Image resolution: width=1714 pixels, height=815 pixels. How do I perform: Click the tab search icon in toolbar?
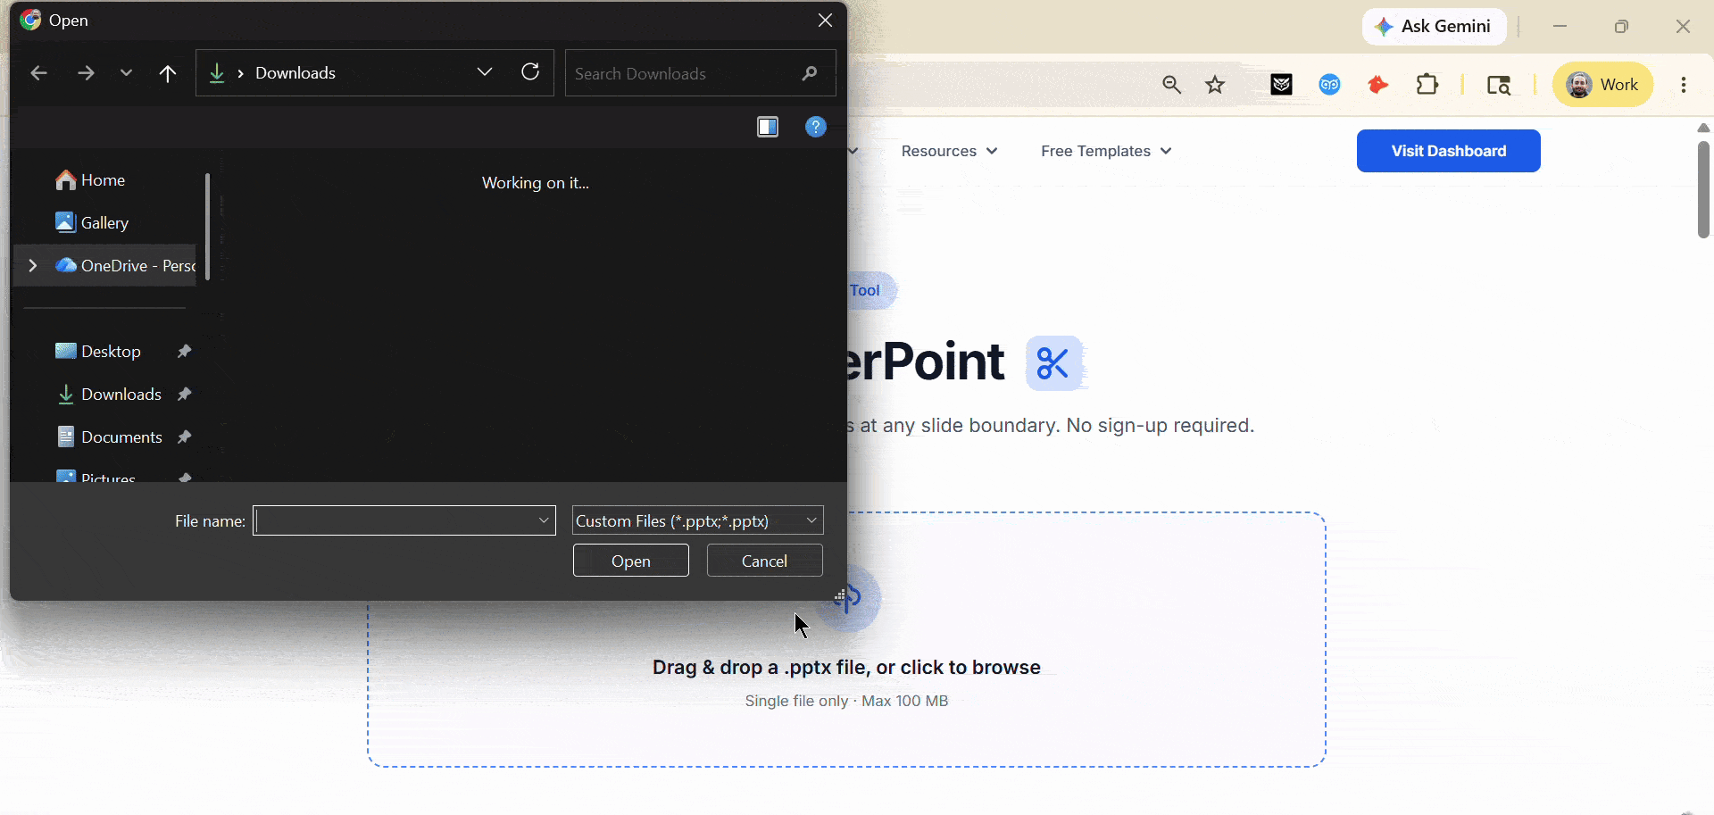[1499, 85]
